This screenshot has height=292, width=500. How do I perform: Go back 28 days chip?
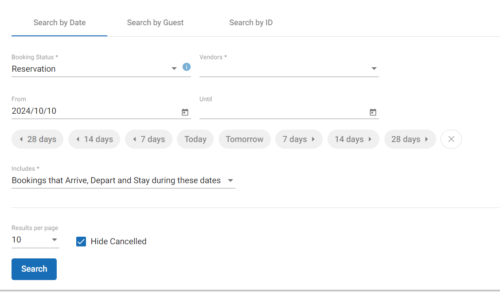(x=38, y=139)
